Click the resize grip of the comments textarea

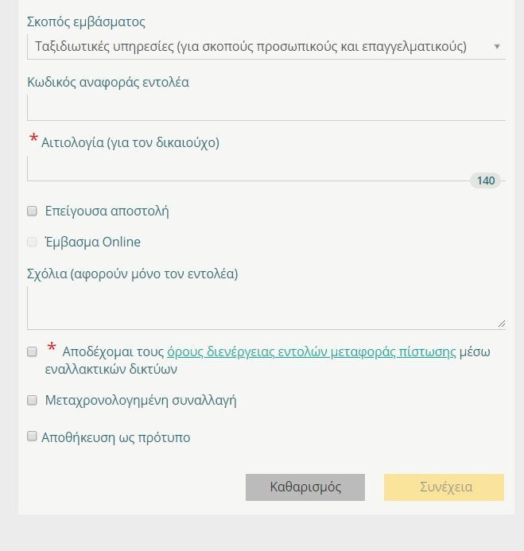pos(502,324)
